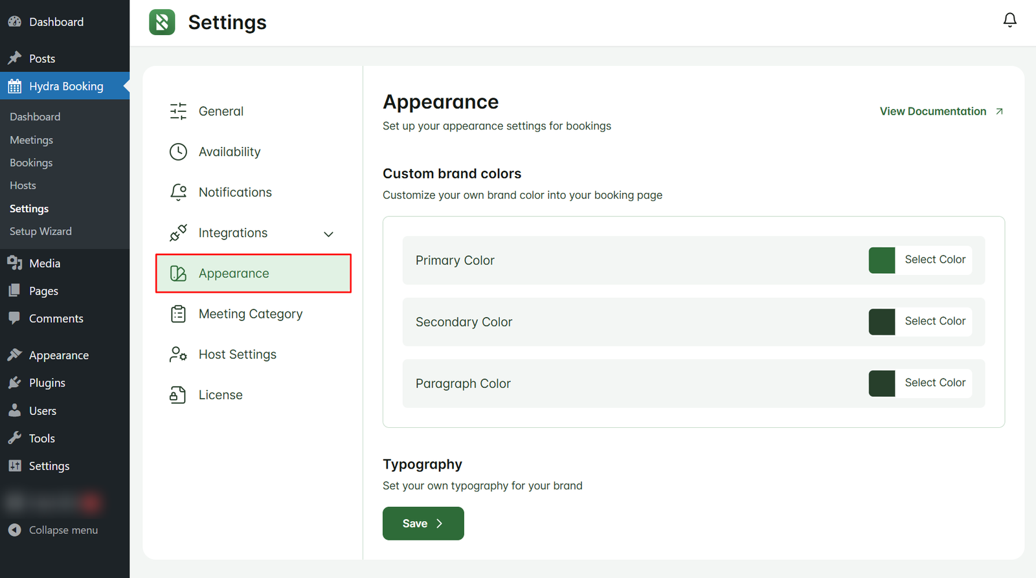This screenshot has height=578, width=1036.
Task: Click the Media icon in sidebar
Action: coord(14,263)
